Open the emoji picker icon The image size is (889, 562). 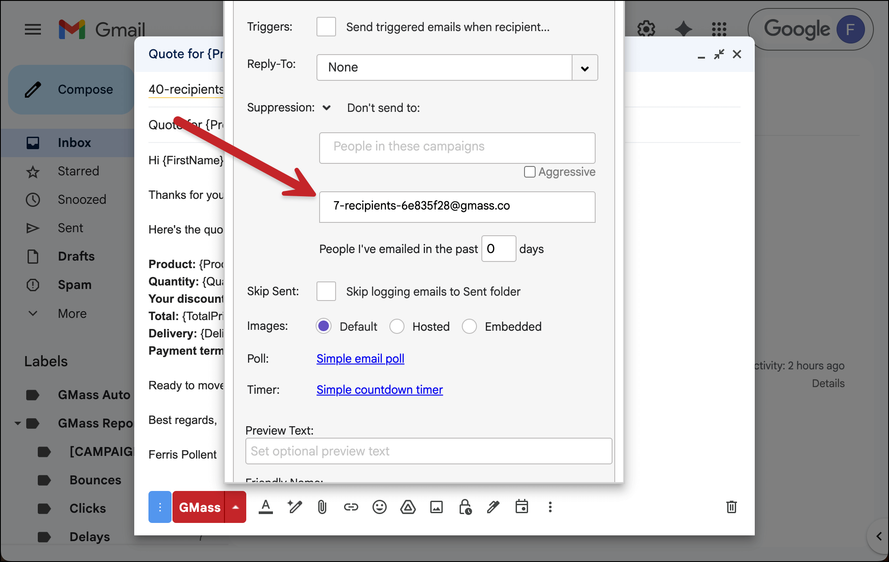click(x=379, y=507)
